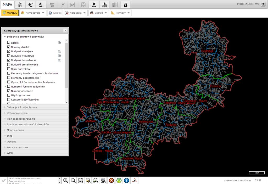Open the filing cabinet module tab
268x184 pixels.
coord(83,5)
